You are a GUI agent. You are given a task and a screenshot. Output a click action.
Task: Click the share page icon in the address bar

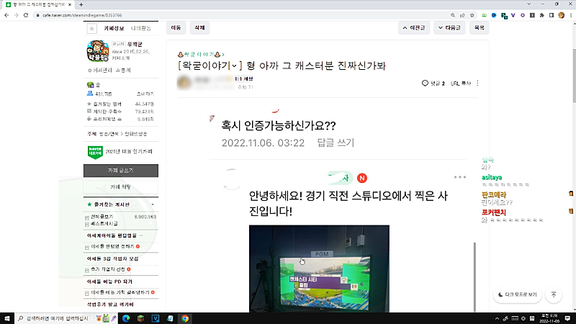[462, 15]
